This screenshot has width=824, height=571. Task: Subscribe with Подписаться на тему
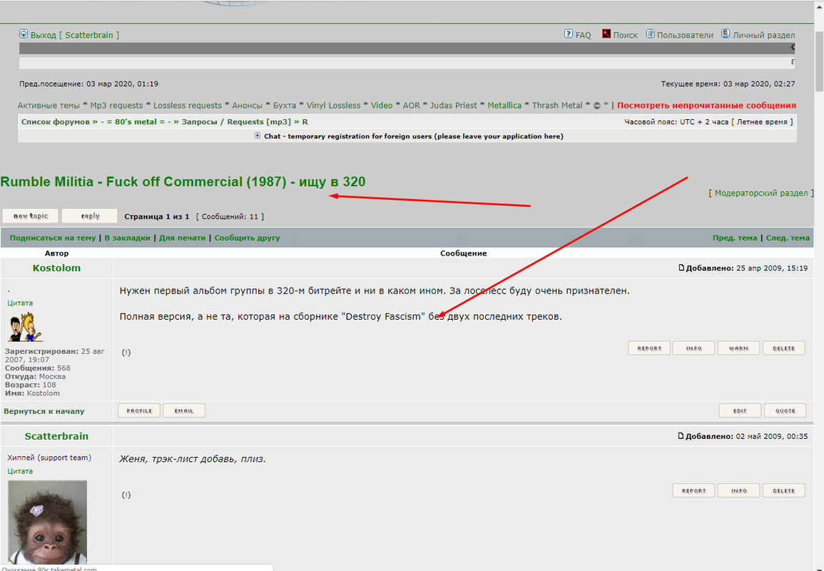point(53,238)
